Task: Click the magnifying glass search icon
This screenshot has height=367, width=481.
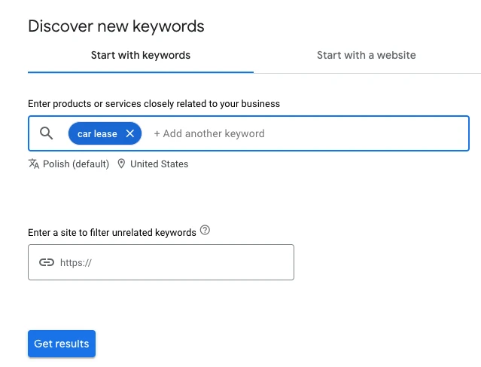Action: point(47,133)
